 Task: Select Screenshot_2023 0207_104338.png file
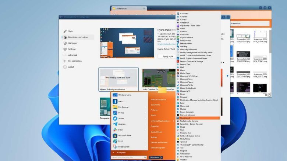click(x=243, y=74)
